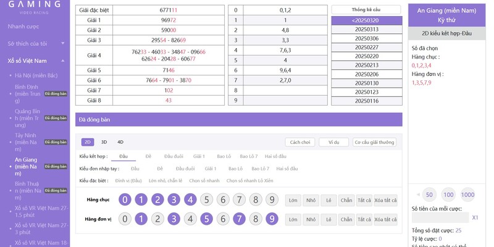494x247 pixels.
Task: Click left arrow beside chip values
Action: 418,195
